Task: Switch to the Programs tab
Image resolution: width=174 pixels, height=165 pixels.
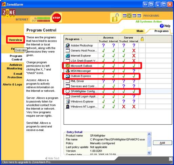Action: click(x=161, y=31)
